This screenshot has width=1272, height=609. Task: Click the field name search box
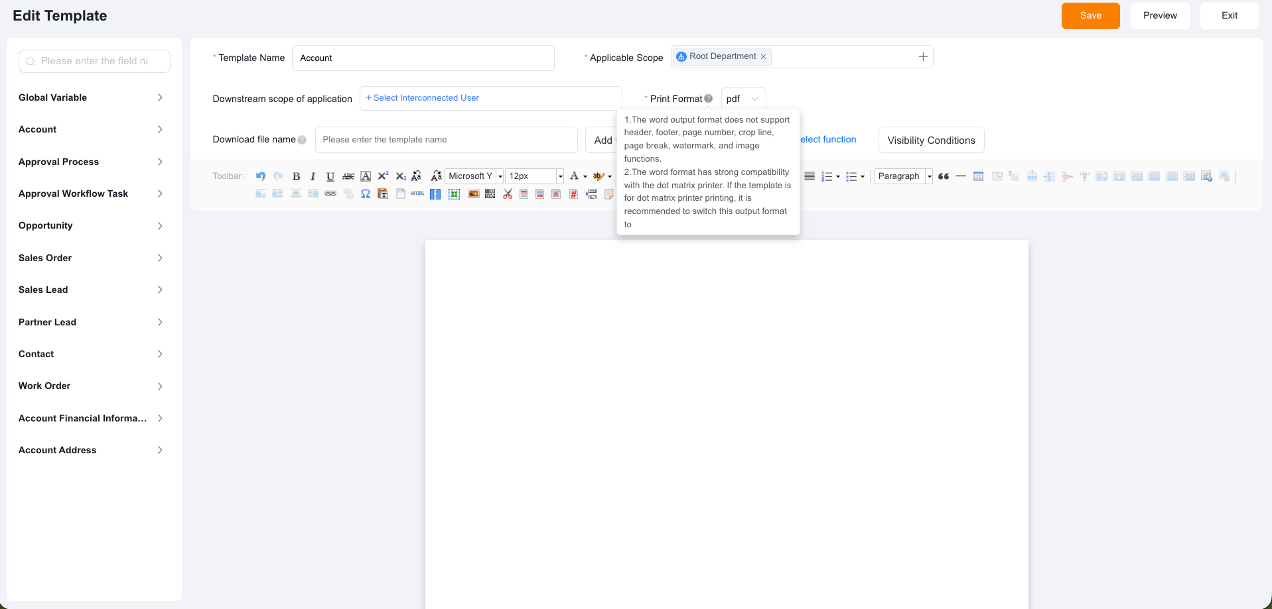click(94, 61)
